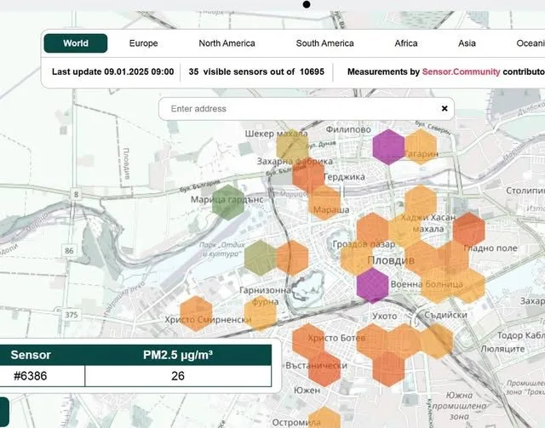Select orange hexagon at Христо Смирненски

[x=196, y=313]
